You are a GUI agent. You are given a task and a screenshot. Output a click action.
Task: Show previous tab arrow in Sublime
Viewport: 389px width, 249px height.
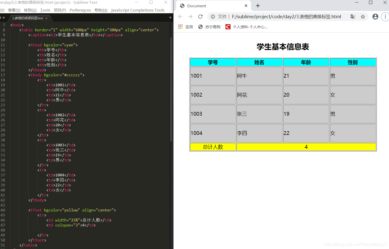(x=1, y=18)
